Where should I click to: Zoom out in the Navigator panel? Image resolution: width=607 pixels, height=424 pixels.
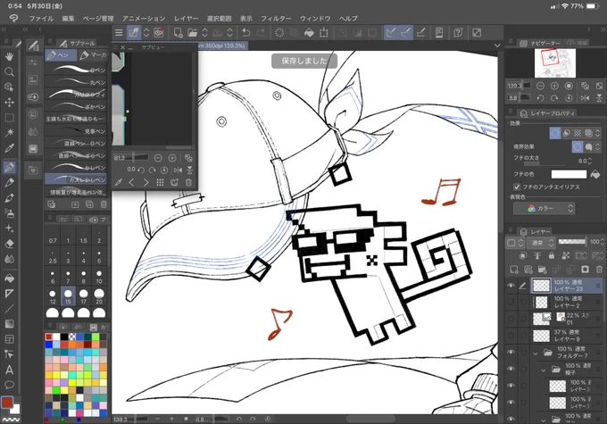coord(540,86)
